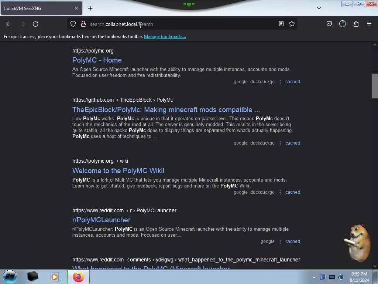Viewport: 378px width, 284px height.
Task: Reload the current page
Action: (35, 24)
